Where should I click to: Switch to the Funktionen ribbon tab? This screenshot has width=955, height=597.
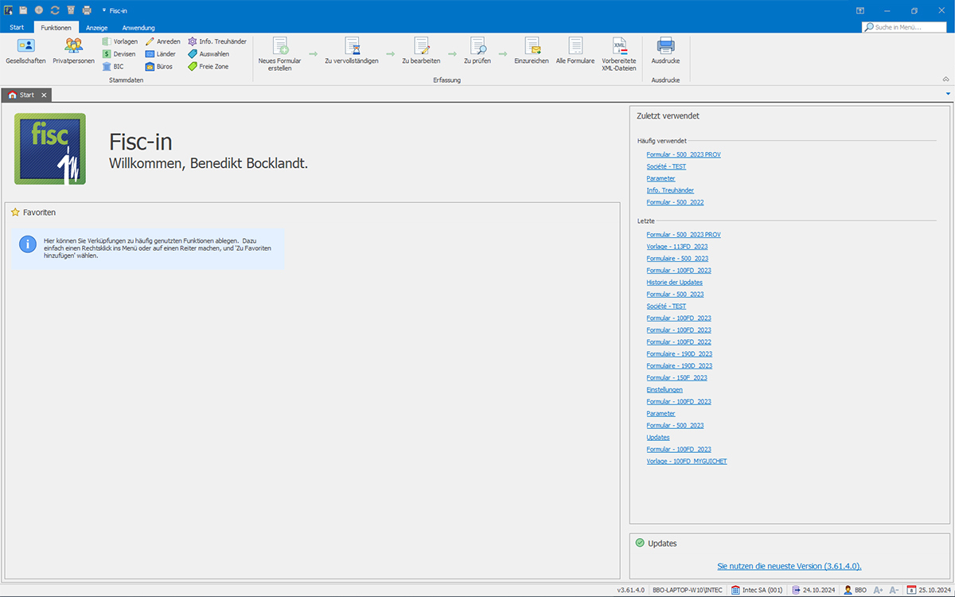point(57,28)
